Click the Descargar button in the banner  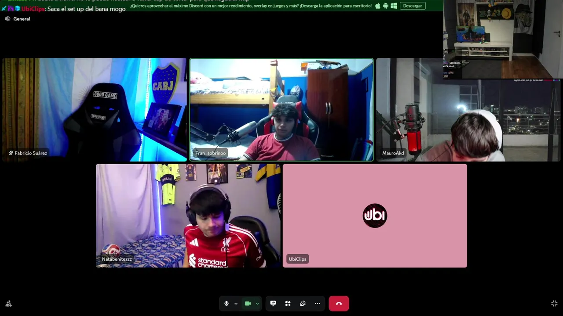413,6
